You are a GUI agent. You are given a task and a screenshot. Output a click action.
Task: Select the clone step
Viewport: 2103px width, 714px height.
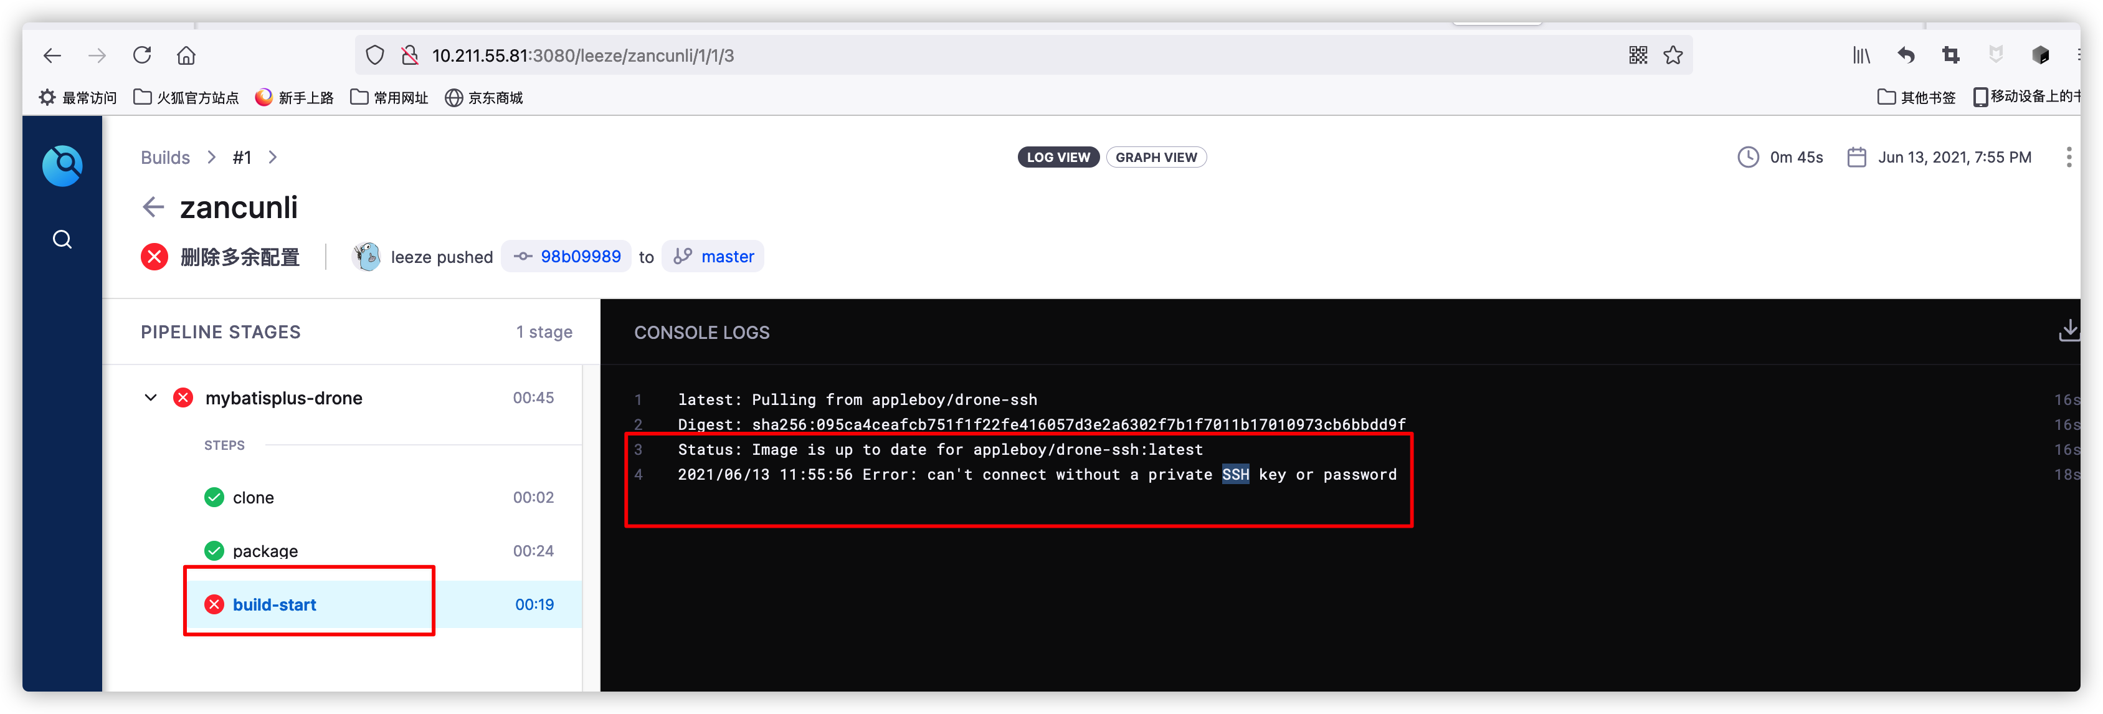253,498
